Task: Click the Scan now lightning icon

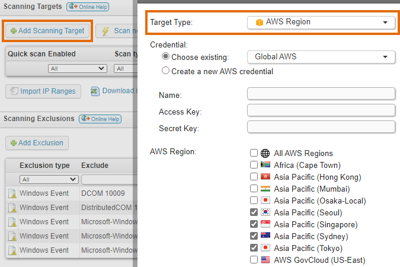Action: [104, 31]
